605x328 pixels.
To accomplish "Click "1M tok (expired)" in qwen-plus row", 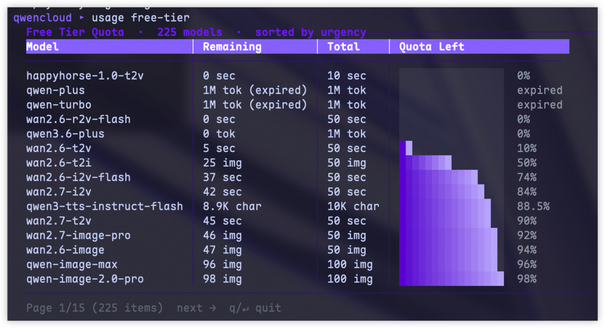I will coord(255,91).
